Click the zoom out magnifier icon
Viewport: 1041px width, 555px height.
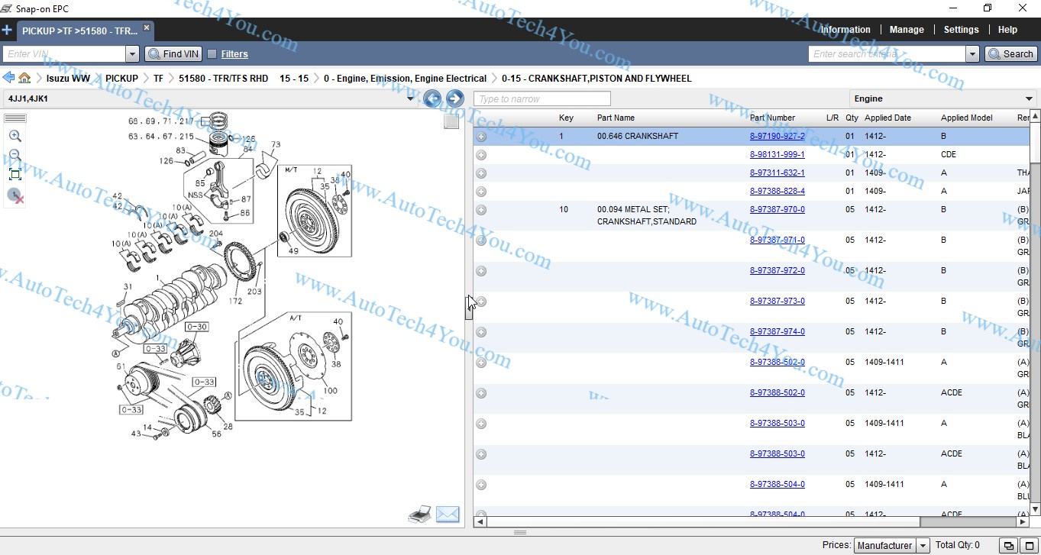(x=15, y=156)
